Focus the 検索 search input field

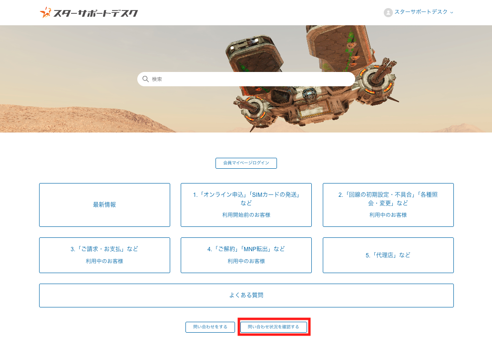click(x=246, y=79)
